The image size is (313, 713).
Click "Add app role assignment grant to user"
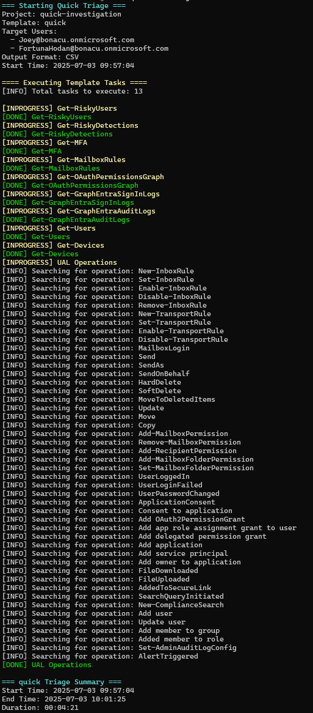(217, 528)
